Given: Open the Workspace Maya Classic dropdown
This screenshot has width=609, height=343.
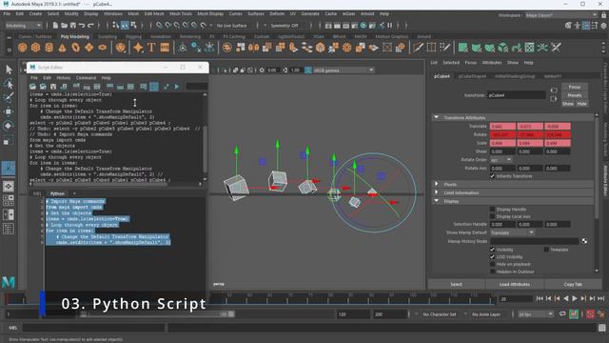Looking at the screenshot, I should pos(561,15).
